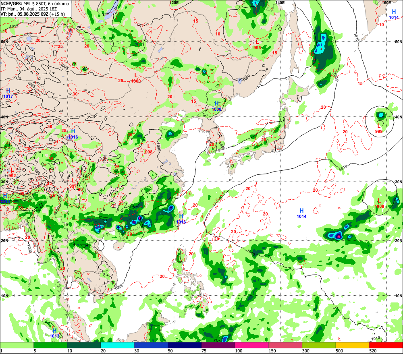Click the L 1000 low over Mongolia

coord(136,78)
